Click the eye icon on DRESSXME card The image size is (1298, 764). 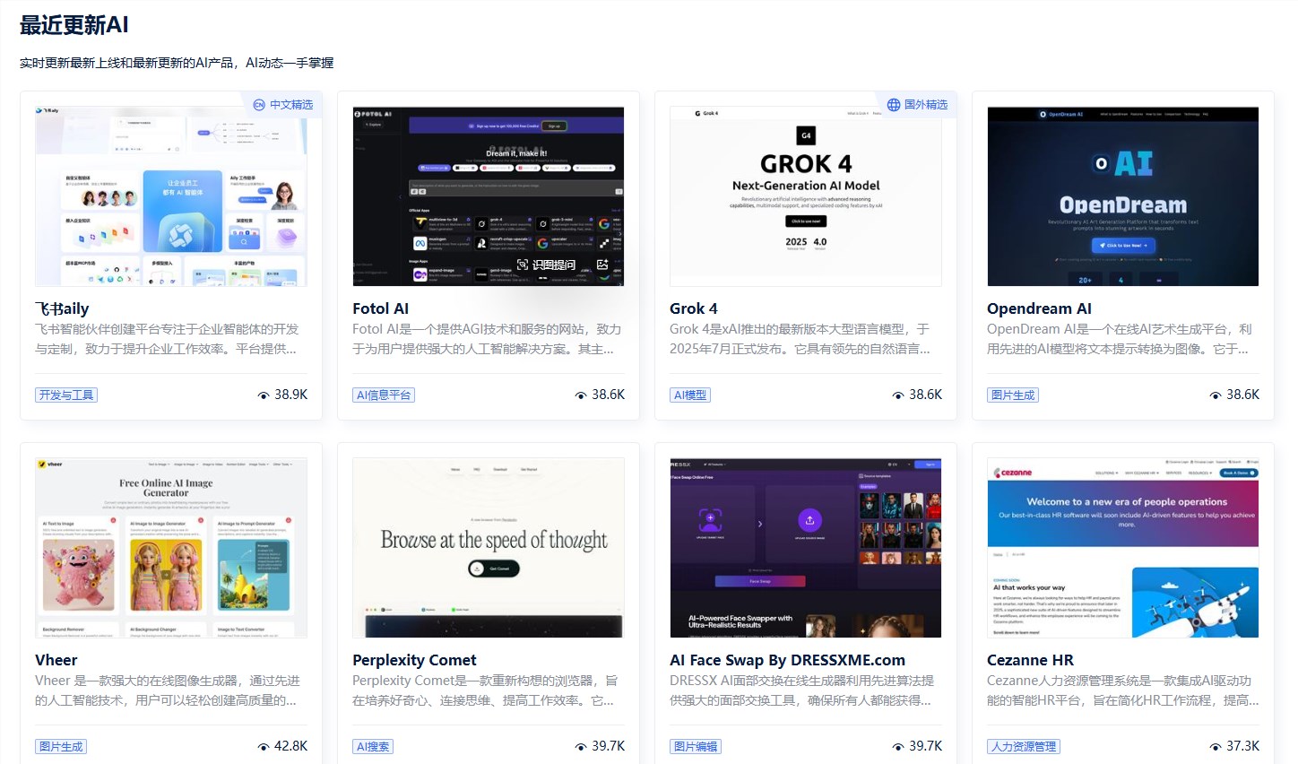(x=898, y=747)
